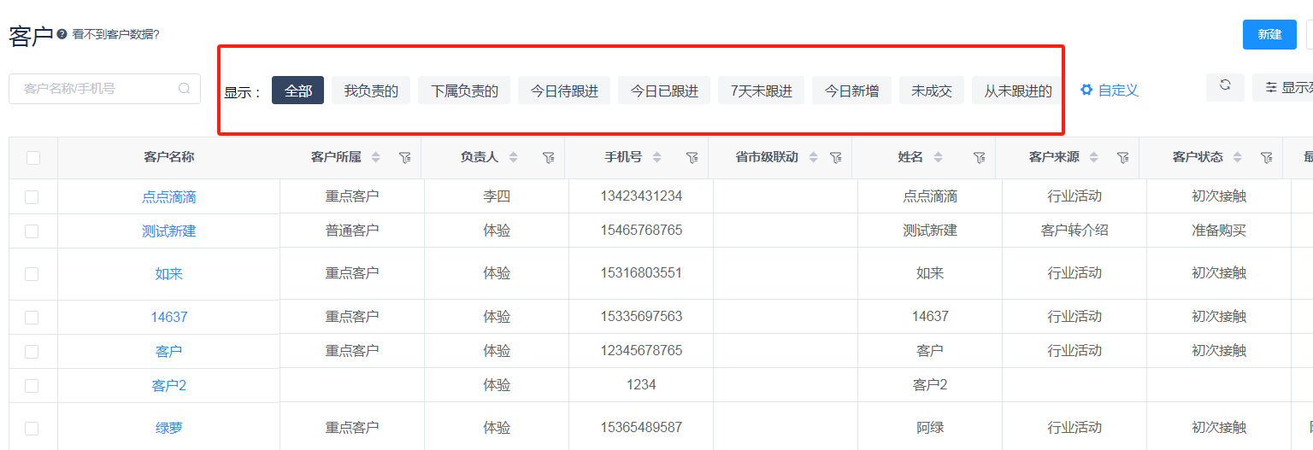Focus the 客户名称/手机号 search field
The width and height of the screenshot is (1313, 450).
point(96,89)
